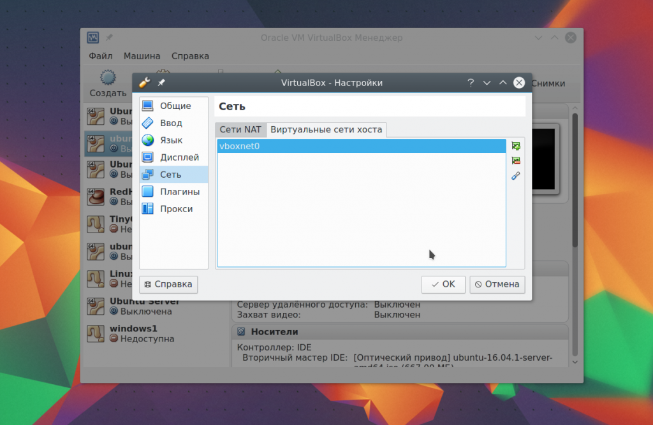This screenshot has height=425, width=653.
Task: Click the remove host-only network icon
Action: click(x=516, y=161)
